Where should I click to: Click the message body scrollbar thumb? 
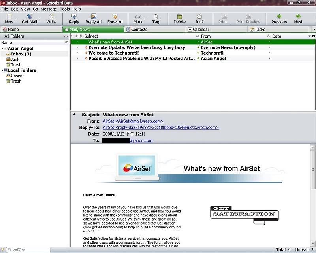[x=313, y=170]
